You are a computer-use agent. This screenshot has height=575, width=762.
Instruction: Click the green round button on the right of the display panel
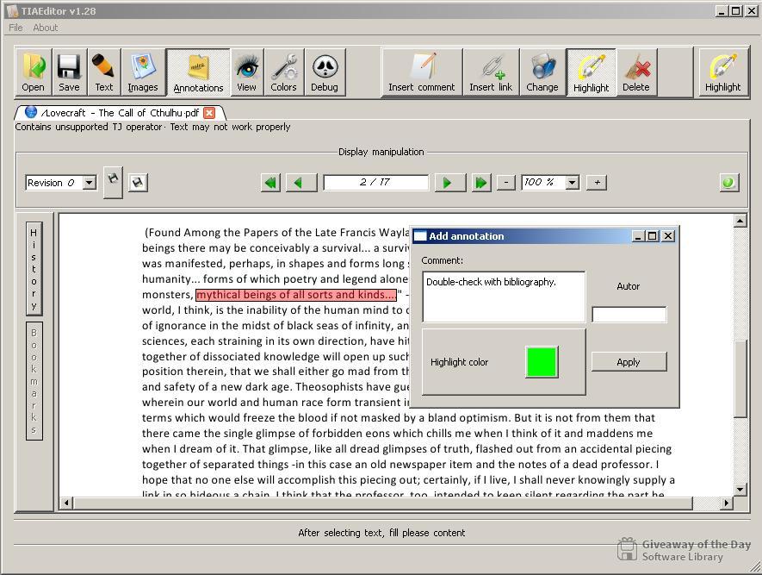tap(729, 183)
